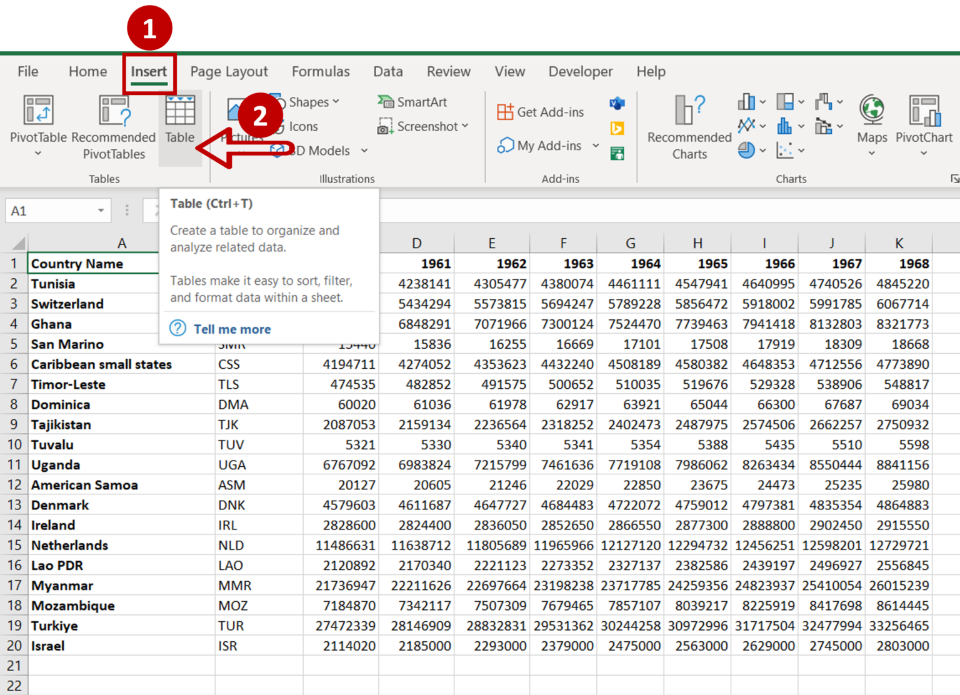
Task: Click the 1968 column heading cell
Action: pyautogui.click(x=899, y=264)
